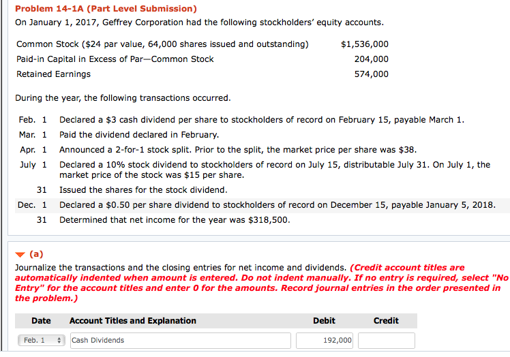Click the Paid-in Capital in Excess of Par line
The width and height of the screenshot is (510, 357).
click(115, 59)
